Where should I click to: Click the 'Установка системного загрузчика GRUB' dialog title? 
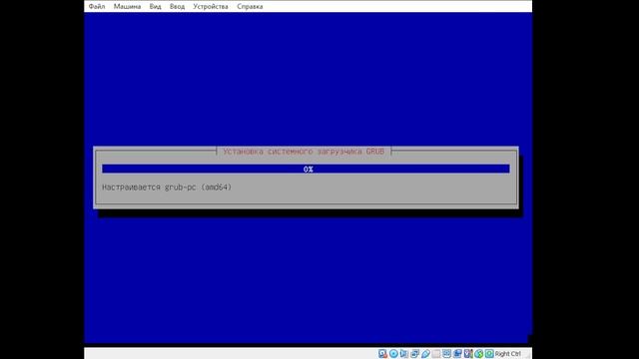point(304,152)
